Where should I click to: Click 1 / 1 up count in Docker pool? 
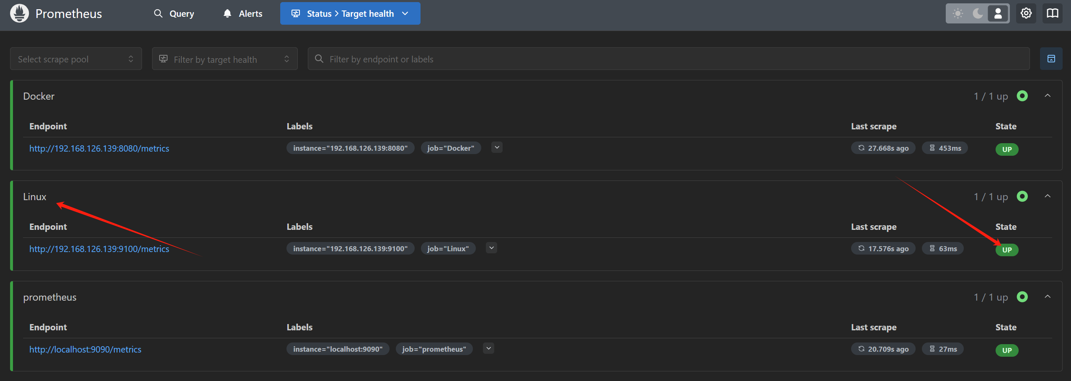[x=991, y=96]
